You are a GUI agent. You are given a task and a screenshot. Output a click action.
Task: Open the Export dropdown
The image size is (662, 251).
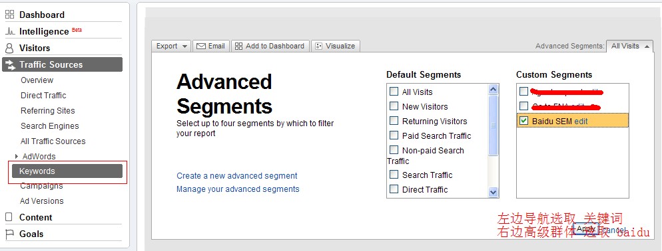click(x=171, y=46)
